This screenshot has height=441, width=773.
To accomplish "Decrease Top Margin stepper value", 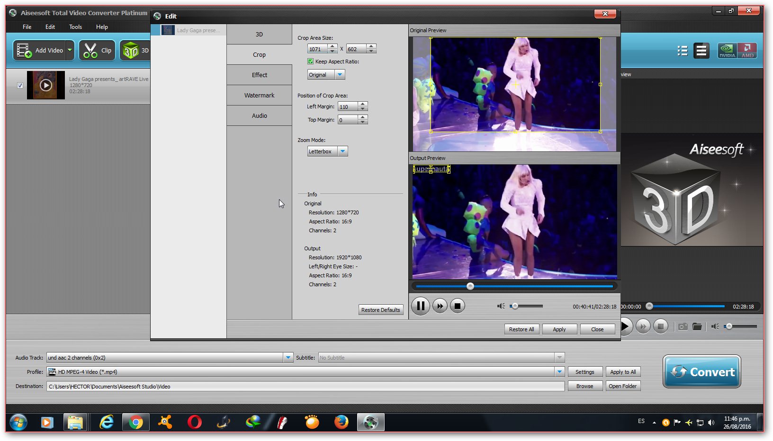I will pos(363,122).
